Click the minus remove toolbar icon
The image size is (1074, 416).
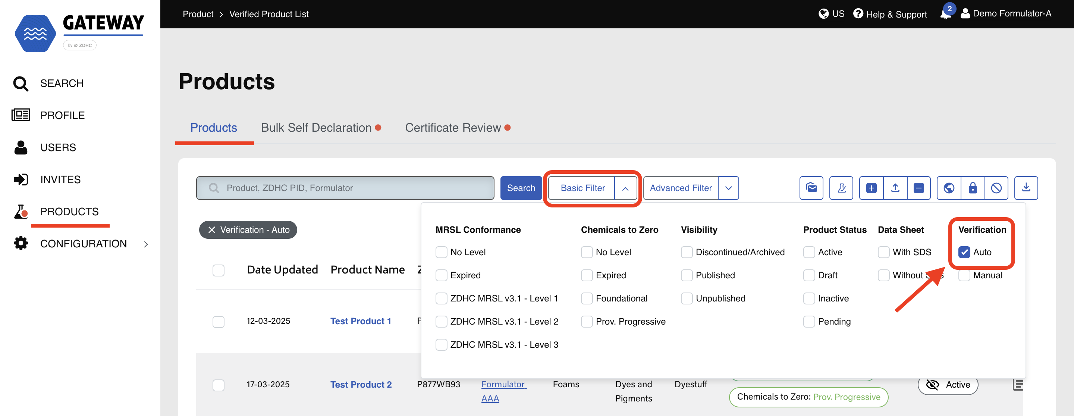[x=918, y=188]
